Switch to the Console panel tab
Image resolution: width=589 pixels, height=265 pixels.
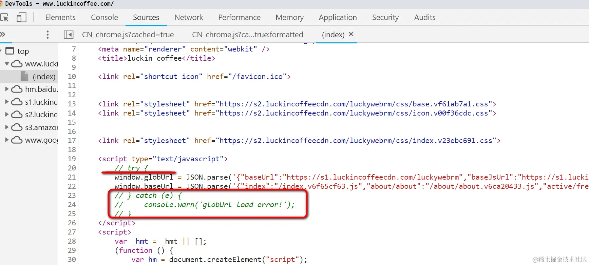(x=104, y=17)
